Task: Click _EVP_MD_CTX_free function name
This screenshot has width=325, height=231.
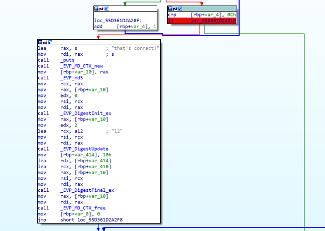Action: pos(83,208)
